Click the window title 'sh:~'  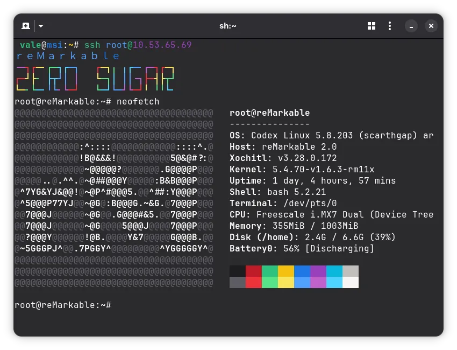[x=227, y=26]
